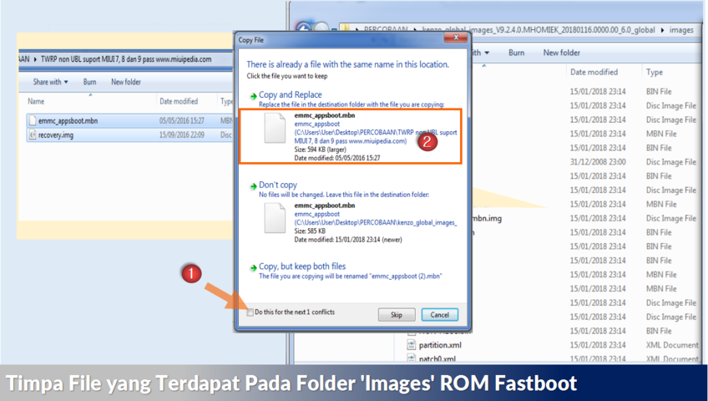Click Burn in the images folder toolbar
The height and width of the screenshot is (401, 708).
pos(516,53)
